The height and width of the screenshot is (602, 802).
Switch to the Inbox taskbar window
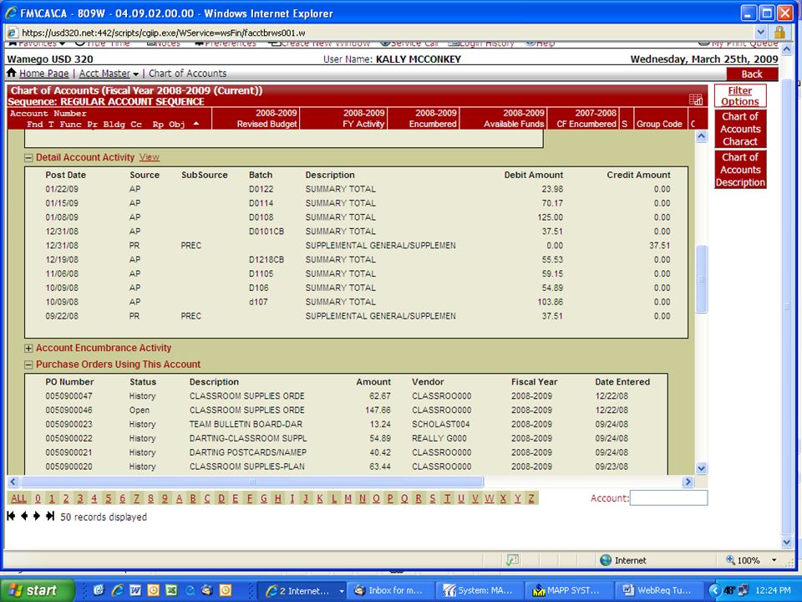(x=390, y=590)
